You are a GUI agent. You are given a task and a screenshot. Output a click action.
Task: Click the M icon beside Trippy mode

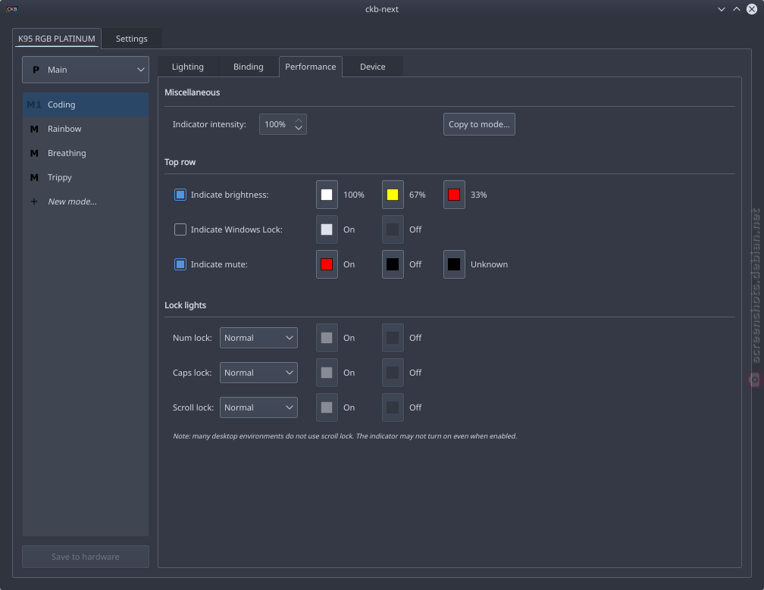[34, 178]
